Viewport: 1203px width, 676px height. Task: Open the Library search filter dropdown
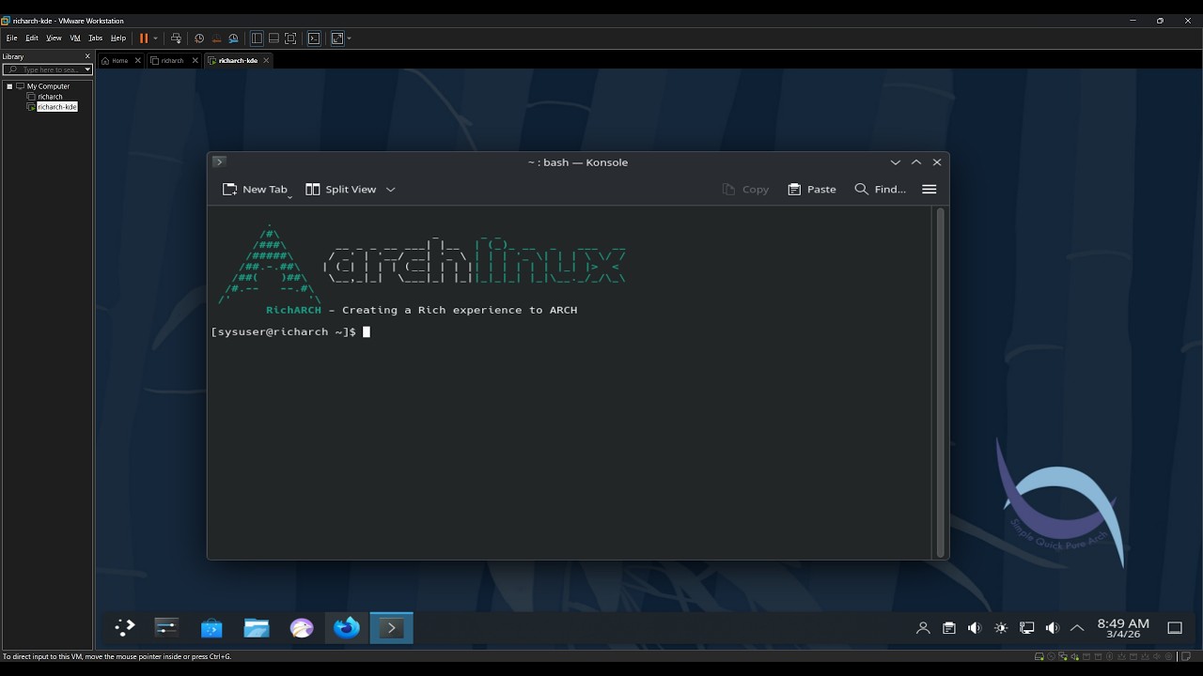(x=87, y=69)
